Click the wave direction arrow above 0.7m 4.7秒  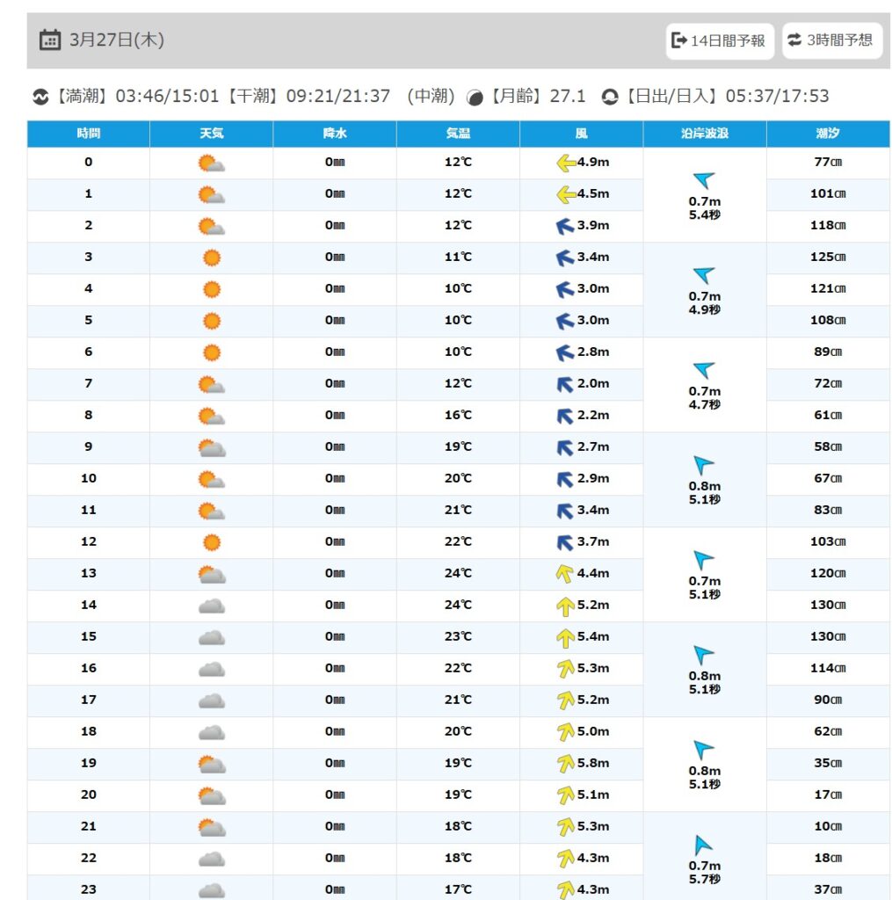[704, 370]
